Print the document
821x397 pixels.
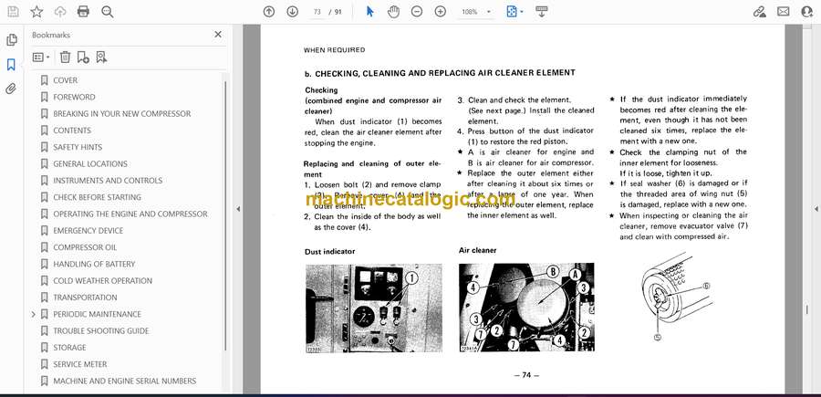tap(83, 12)
